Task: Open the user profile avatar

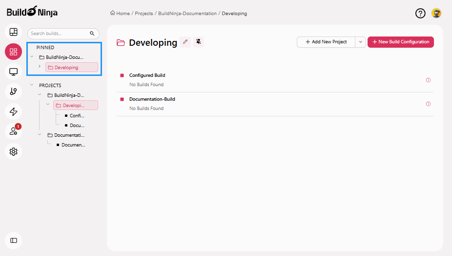Action: coord(436,13)
